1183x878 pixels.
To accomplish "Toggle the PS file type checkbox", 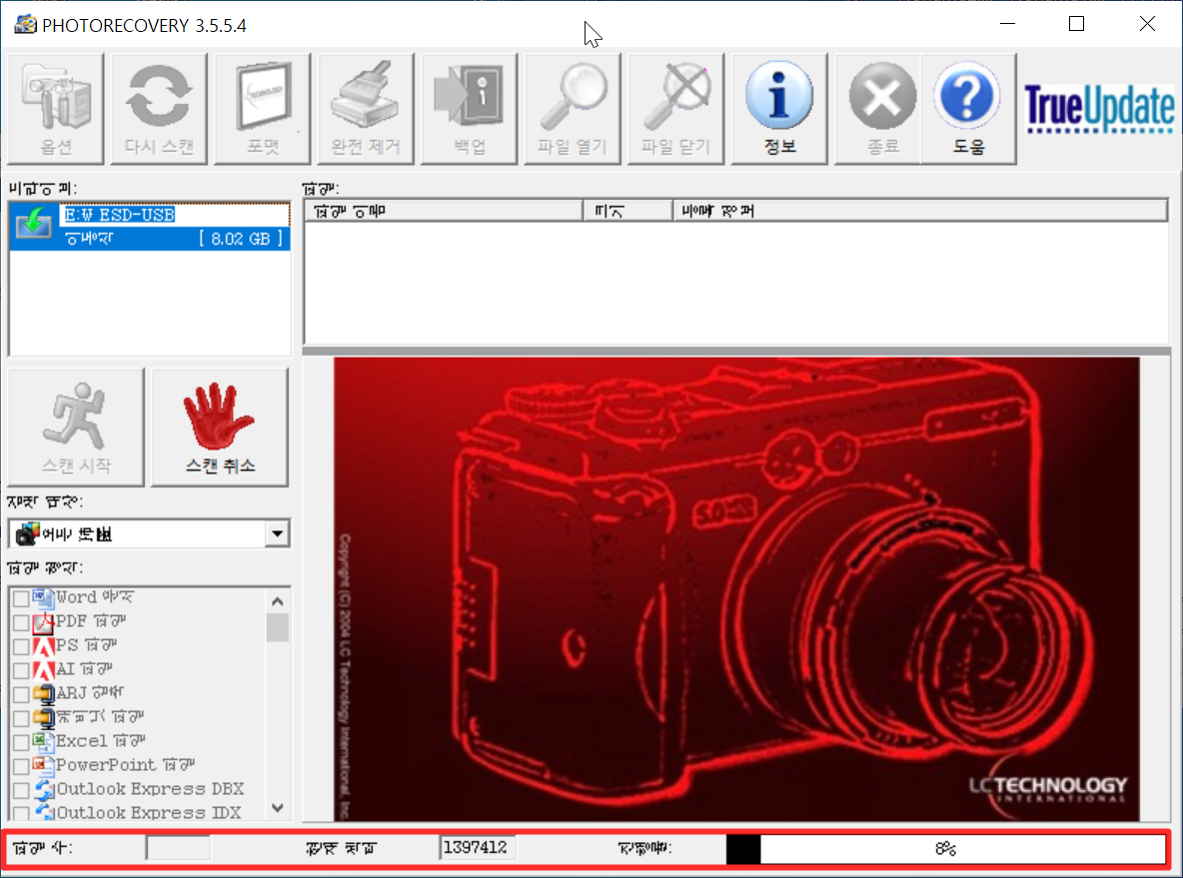I will (21, 647).
